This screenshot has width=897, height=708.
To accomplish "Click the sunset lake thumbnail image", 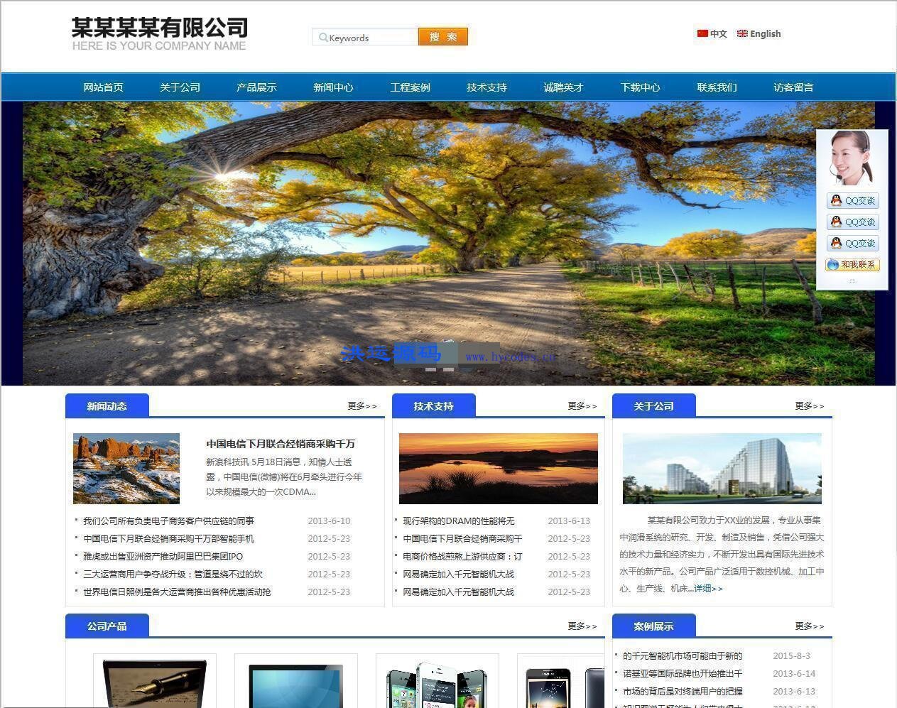I will [499, 469].
